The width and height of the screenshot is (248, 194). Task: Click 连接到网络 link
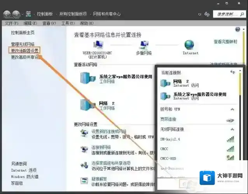pos(101,147)
